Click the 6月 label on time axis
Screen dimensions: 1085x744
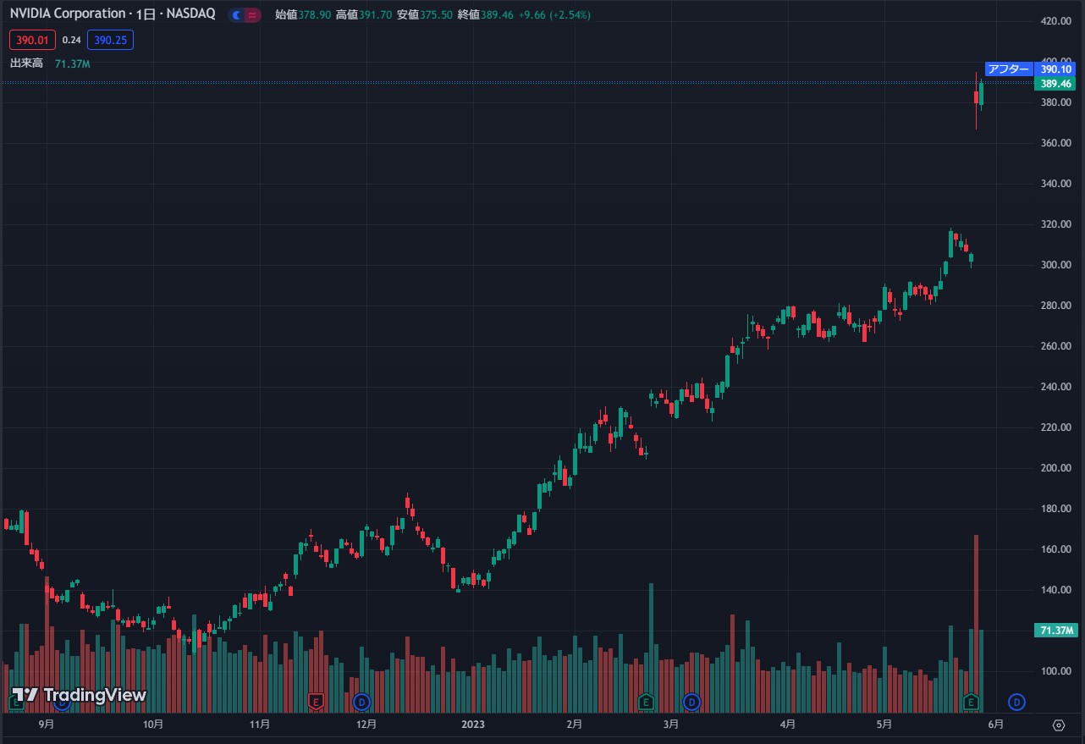click(x=996, y=725)
